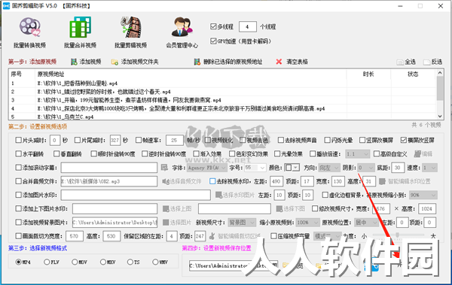Open the 方向 向左 dropdown
Image resolution: width=452 pixels, height=285 pixels.
329,168
